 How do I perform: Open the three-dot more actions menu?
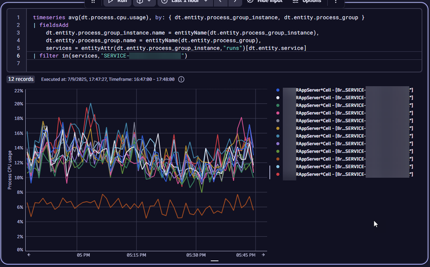pyautogui.click(x=336, y=2)
